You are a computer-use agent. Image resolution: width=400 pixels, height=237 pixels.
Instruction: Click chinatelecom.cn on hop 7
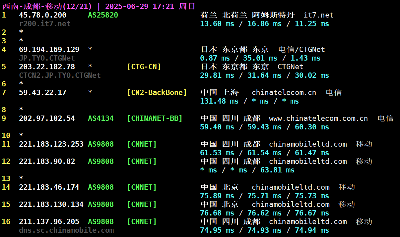[x=284, y=93]
